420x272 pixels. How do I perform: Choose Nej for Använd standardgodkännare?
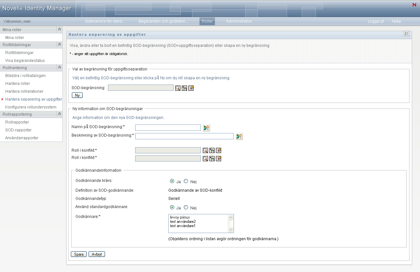tap(186, 207)
